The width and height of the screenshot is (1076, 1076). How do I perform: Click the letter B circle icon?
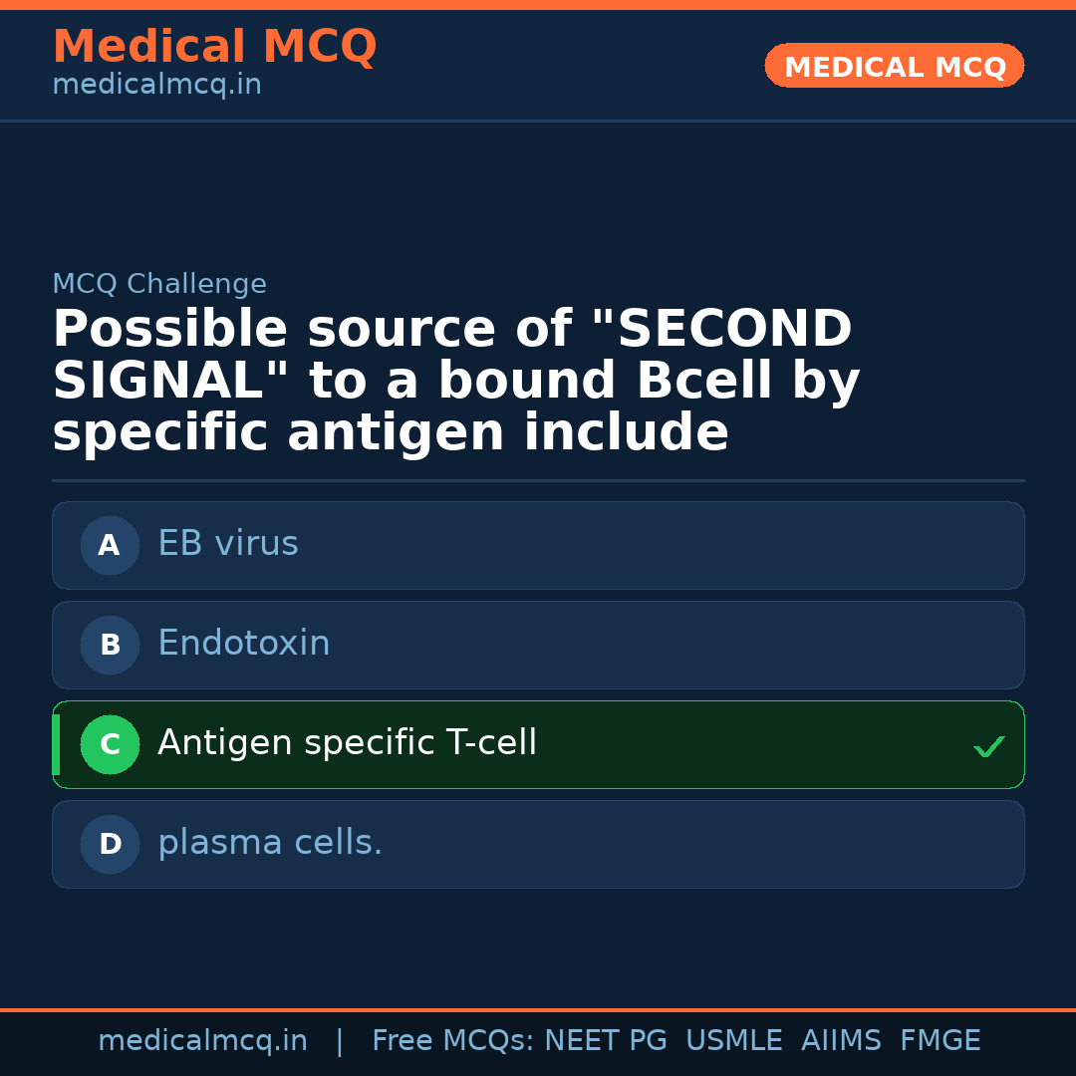click(x=110, y=645)
